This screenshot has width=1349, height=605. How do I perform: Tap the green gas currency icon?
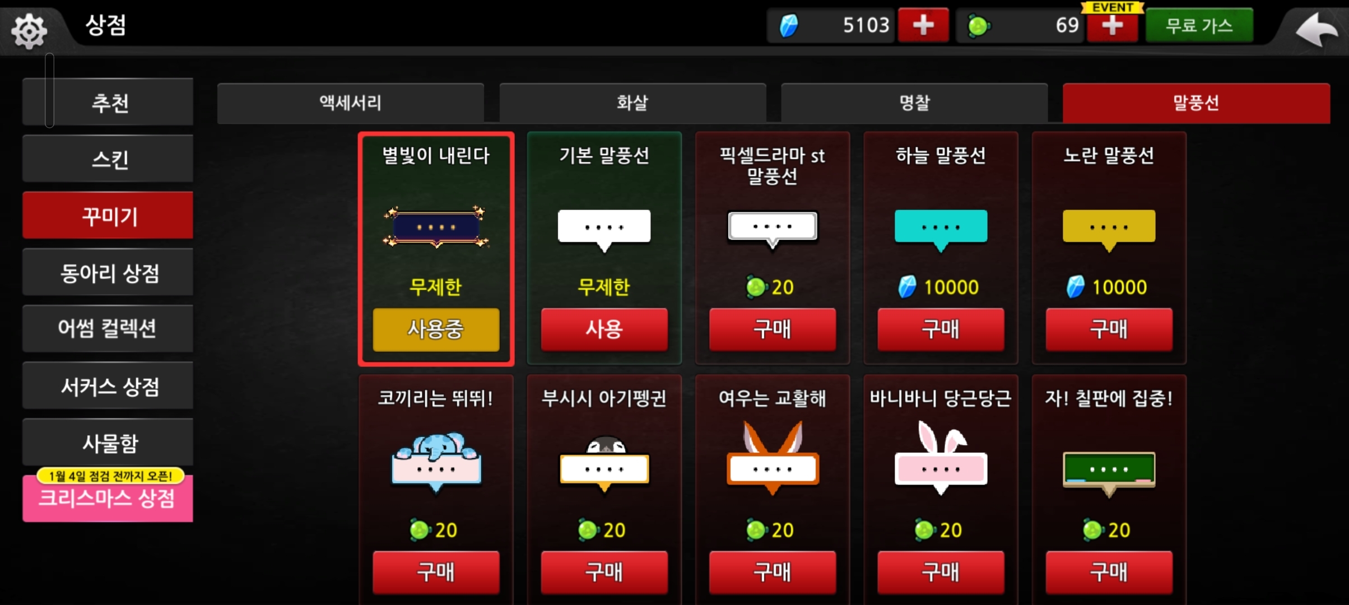pos(978,26)
